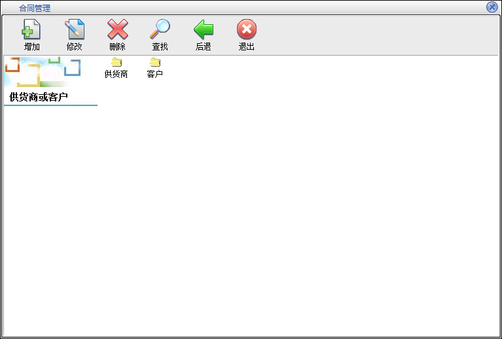Click the 合同管理 window title text

(x=35, y=9)
